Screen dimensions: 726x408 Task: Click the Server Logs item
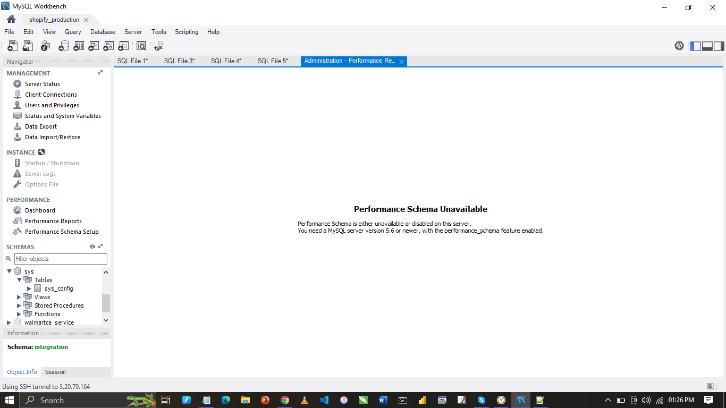pyautogui.click(x=40, y=174)
